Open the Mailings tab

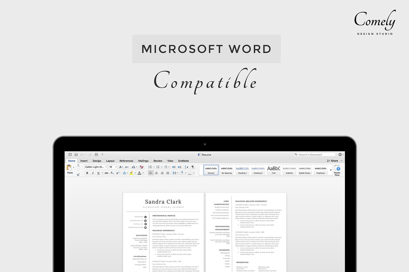143,161
